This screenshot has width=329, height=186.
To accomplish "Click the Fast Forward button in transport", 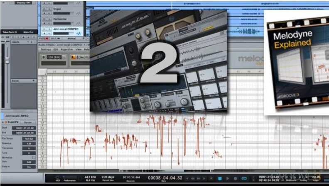I will 199,179.
